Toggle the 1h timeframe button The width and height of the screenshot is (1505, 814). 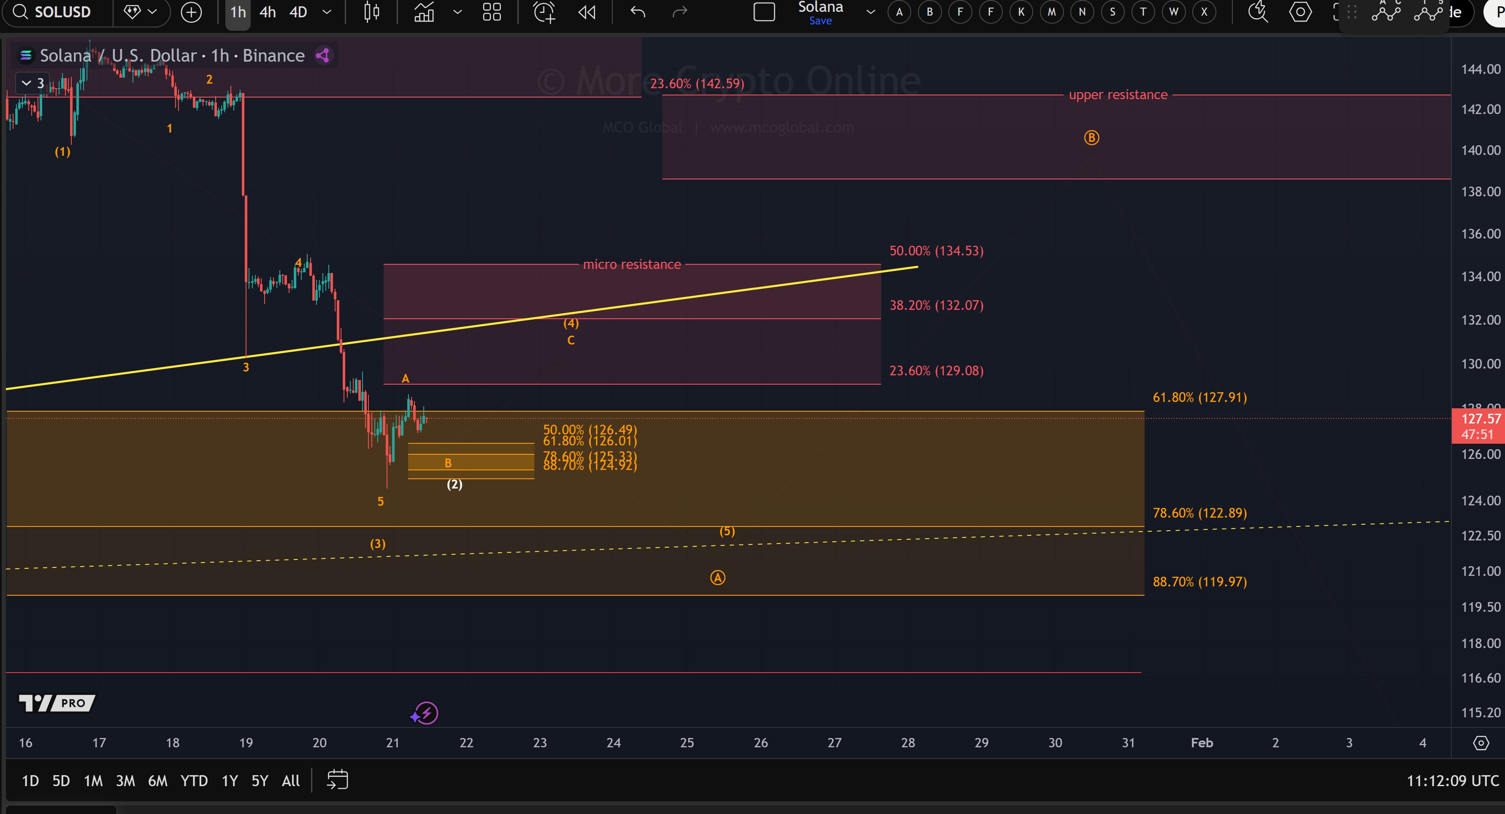pyautogui.click(x=237, y=12)
